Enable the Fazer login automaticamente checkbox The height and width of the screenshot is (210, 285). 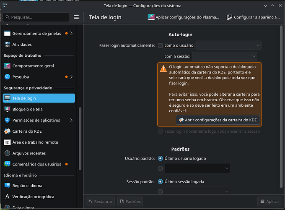[x=160, y=45]
